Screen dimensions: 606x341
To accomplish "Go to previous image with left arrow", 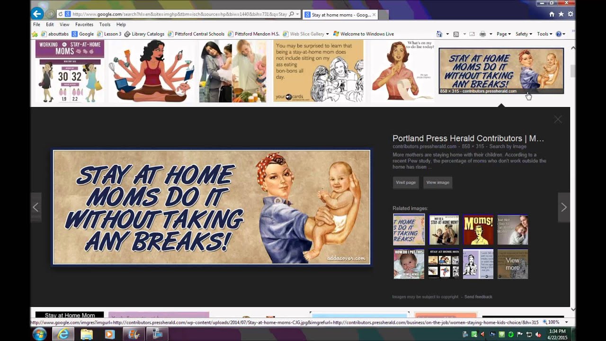I will coord(36,207).
